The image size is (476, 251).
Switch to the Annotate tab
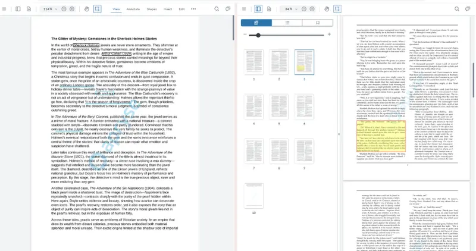pyautogui.click(x=133, y=9)
